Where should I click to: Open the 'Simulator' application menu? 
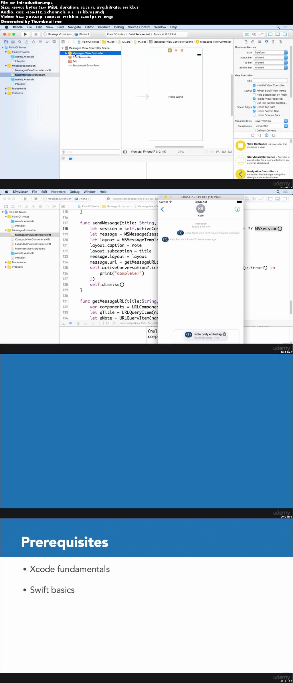tap(20, 192)
